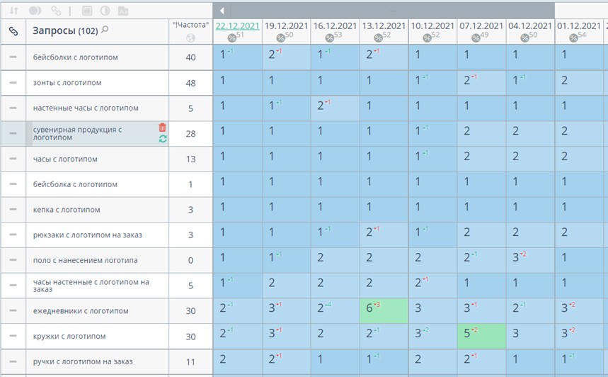Screen dimensions: 608x377
Task: Click dash icon in 'бейсболка с логотипом' row
Action: (13, 184)
